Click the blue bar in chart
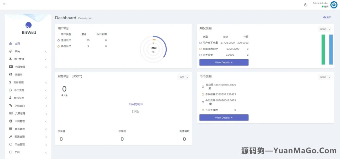The width and height of the screenshot is (340, 159). pyautogui.click(x=331, y=50)
